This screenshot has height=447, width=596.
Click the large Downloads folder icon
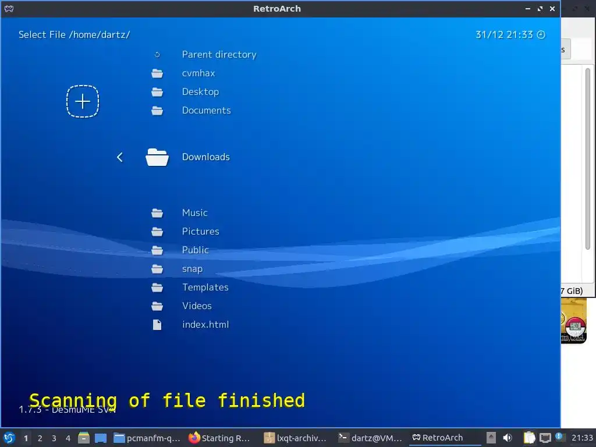coord(157,157)
